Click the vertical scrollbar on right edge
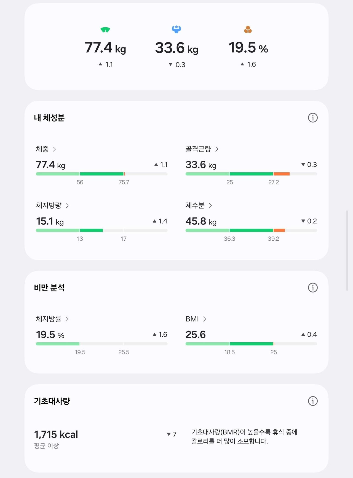This screenshot has height=478, width=353. pos(347,250)
